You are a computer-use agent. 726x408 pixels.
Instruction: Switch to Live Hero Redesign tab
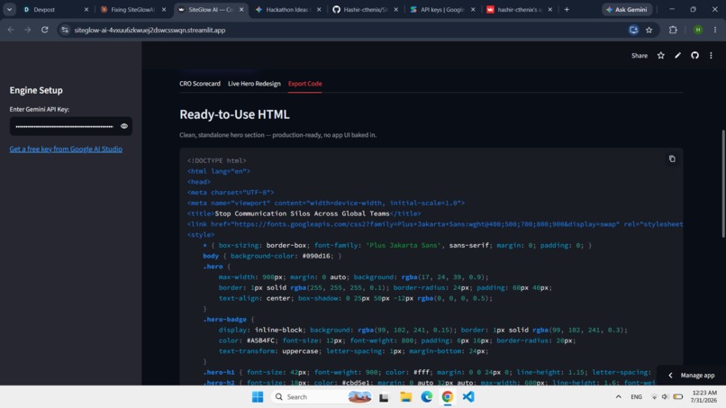[254, 84]
